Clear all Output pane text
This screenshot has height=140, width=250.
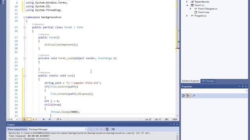tap(107, 129)
